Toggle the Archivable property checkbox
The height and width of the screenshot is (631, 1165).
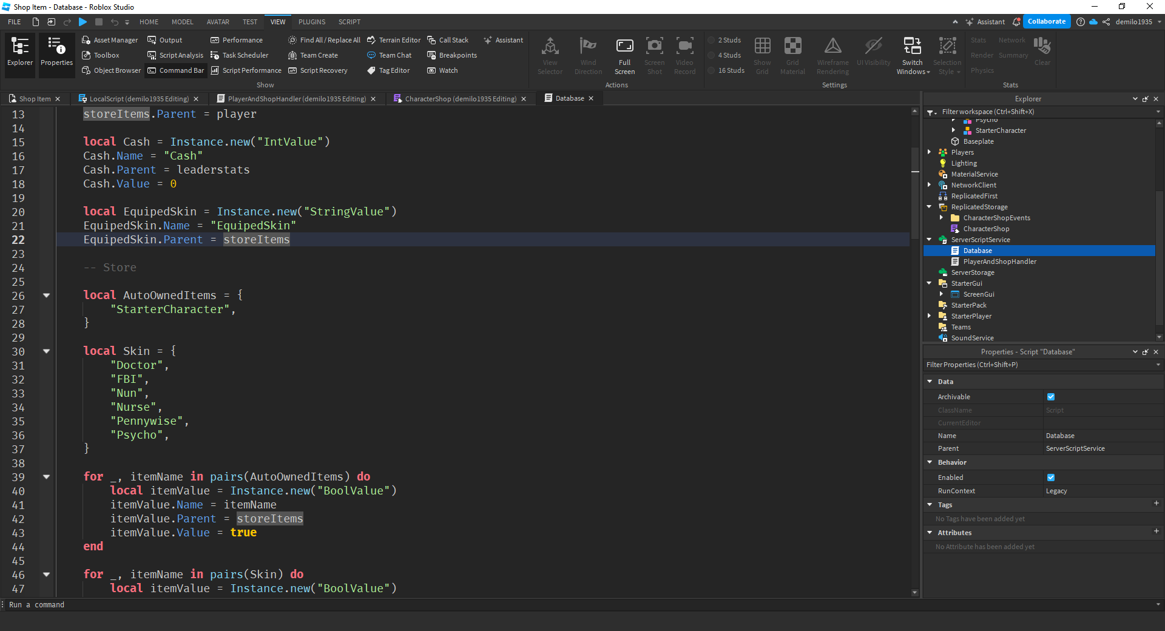coord(1050,397)
